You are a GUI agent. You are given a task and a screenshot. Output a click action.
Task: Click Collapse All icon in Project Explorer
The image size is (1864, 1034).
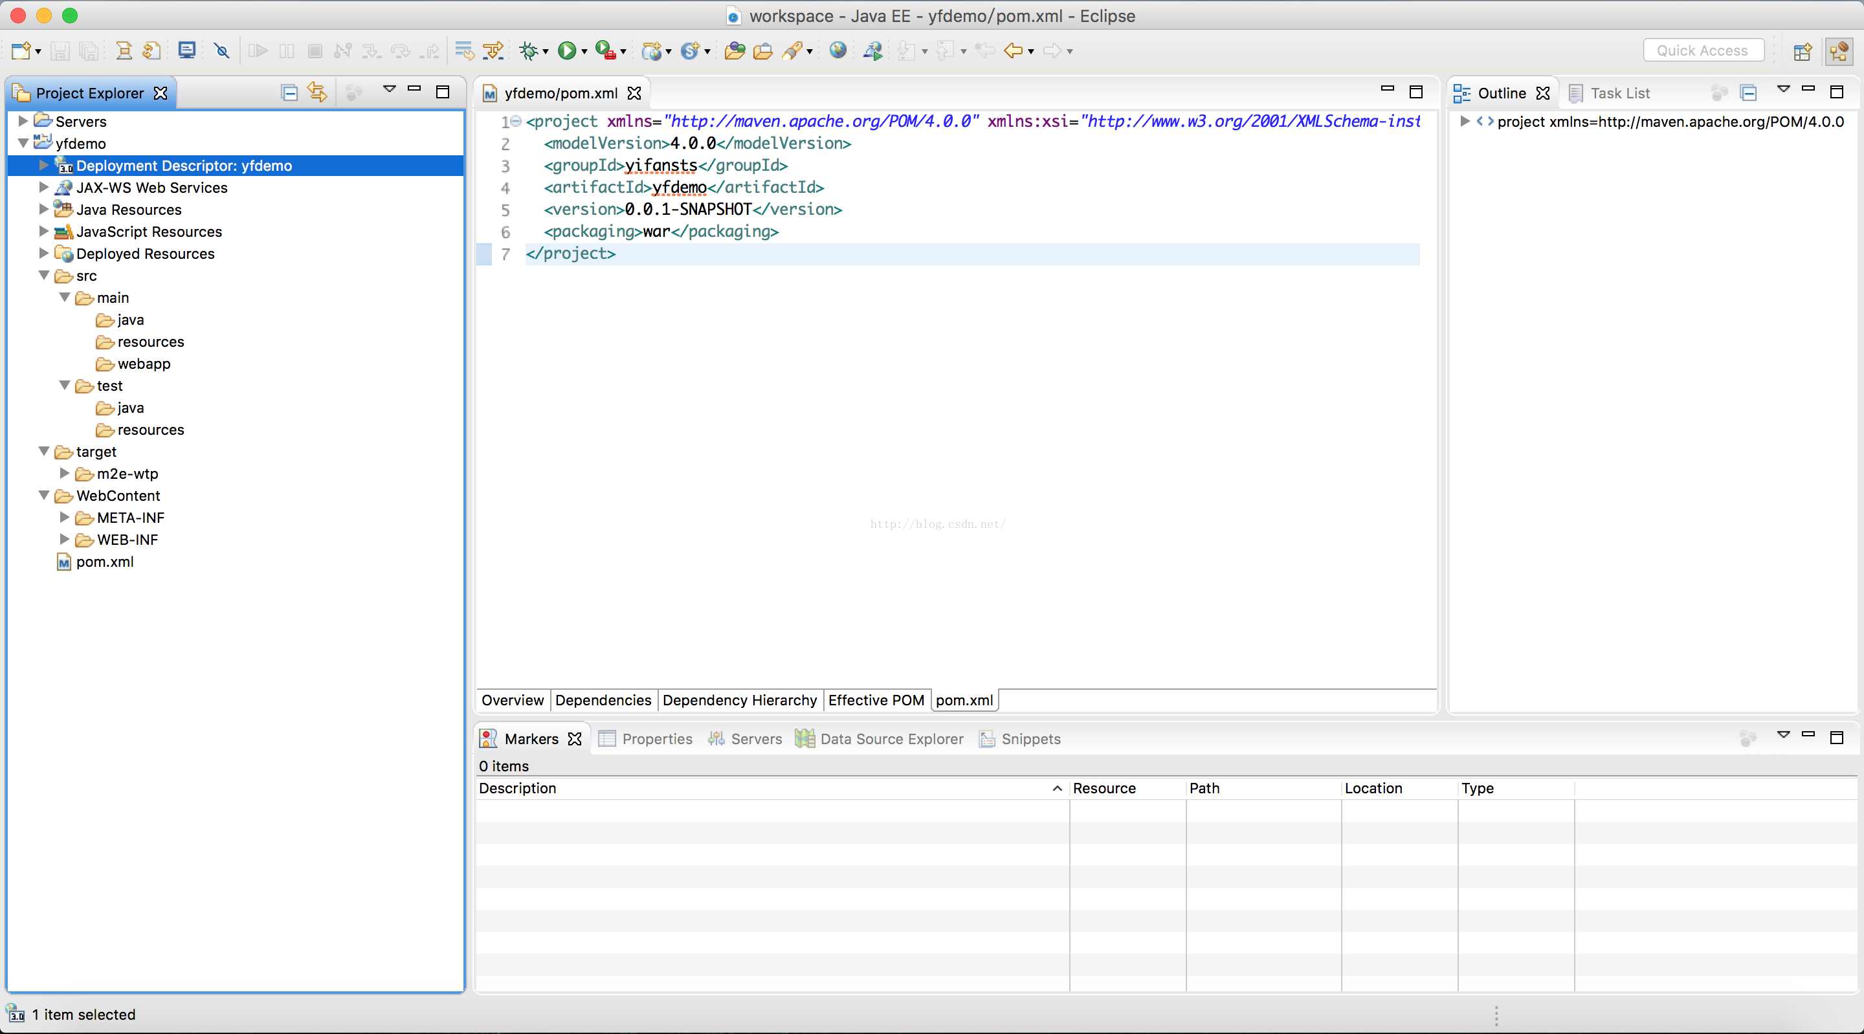pos(289,93)
